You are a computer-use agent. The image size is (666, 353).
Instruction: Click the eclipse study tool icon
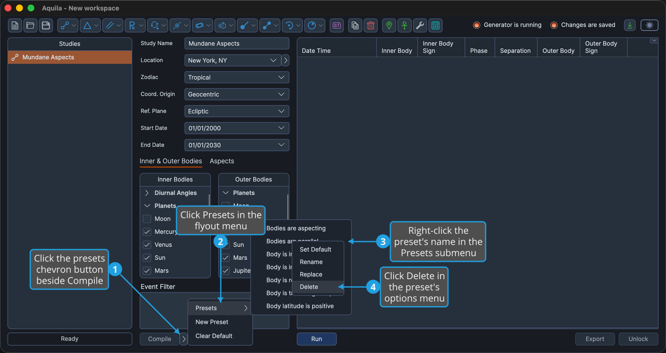point(180,25)
